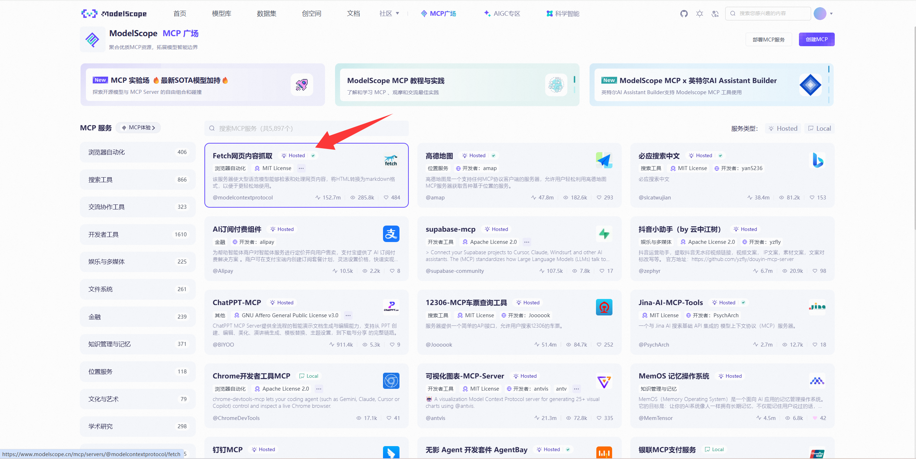
Task: Click the Alipay logo on AI订阅付费组件 card
Action: point(391,234)
